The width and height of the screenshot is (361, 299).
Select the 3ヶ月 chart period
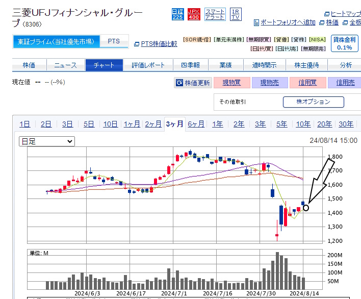click(x=175, y=124)
